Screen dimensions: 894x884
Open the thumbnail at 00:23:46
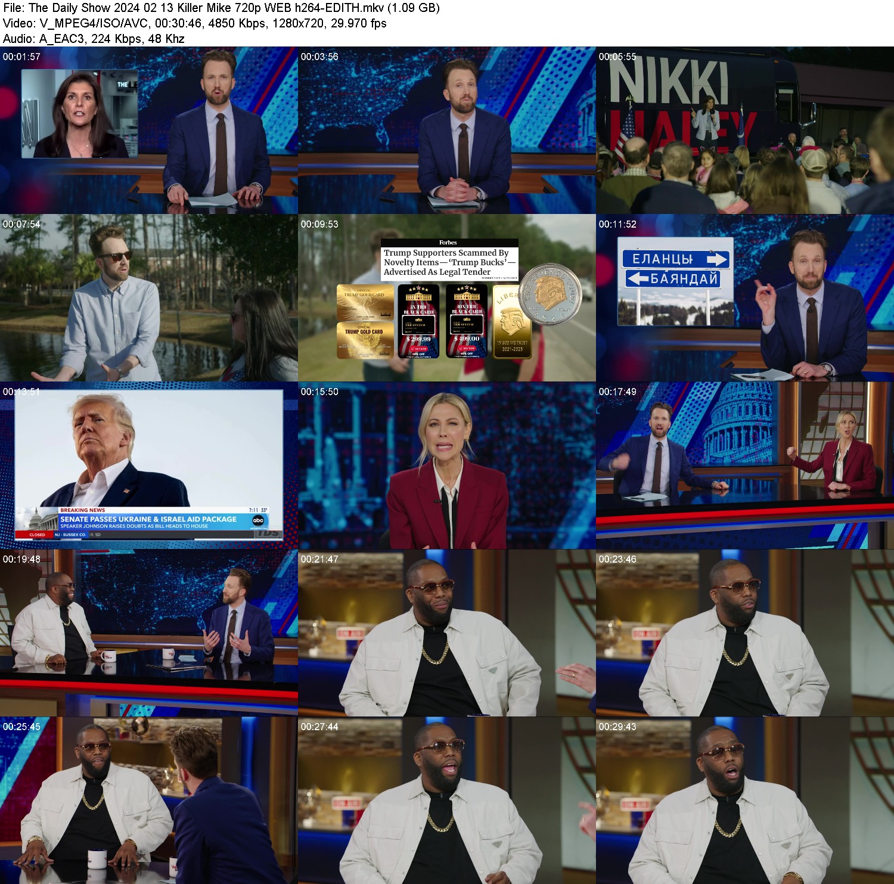pyautogui.click(x=745, y=633)
